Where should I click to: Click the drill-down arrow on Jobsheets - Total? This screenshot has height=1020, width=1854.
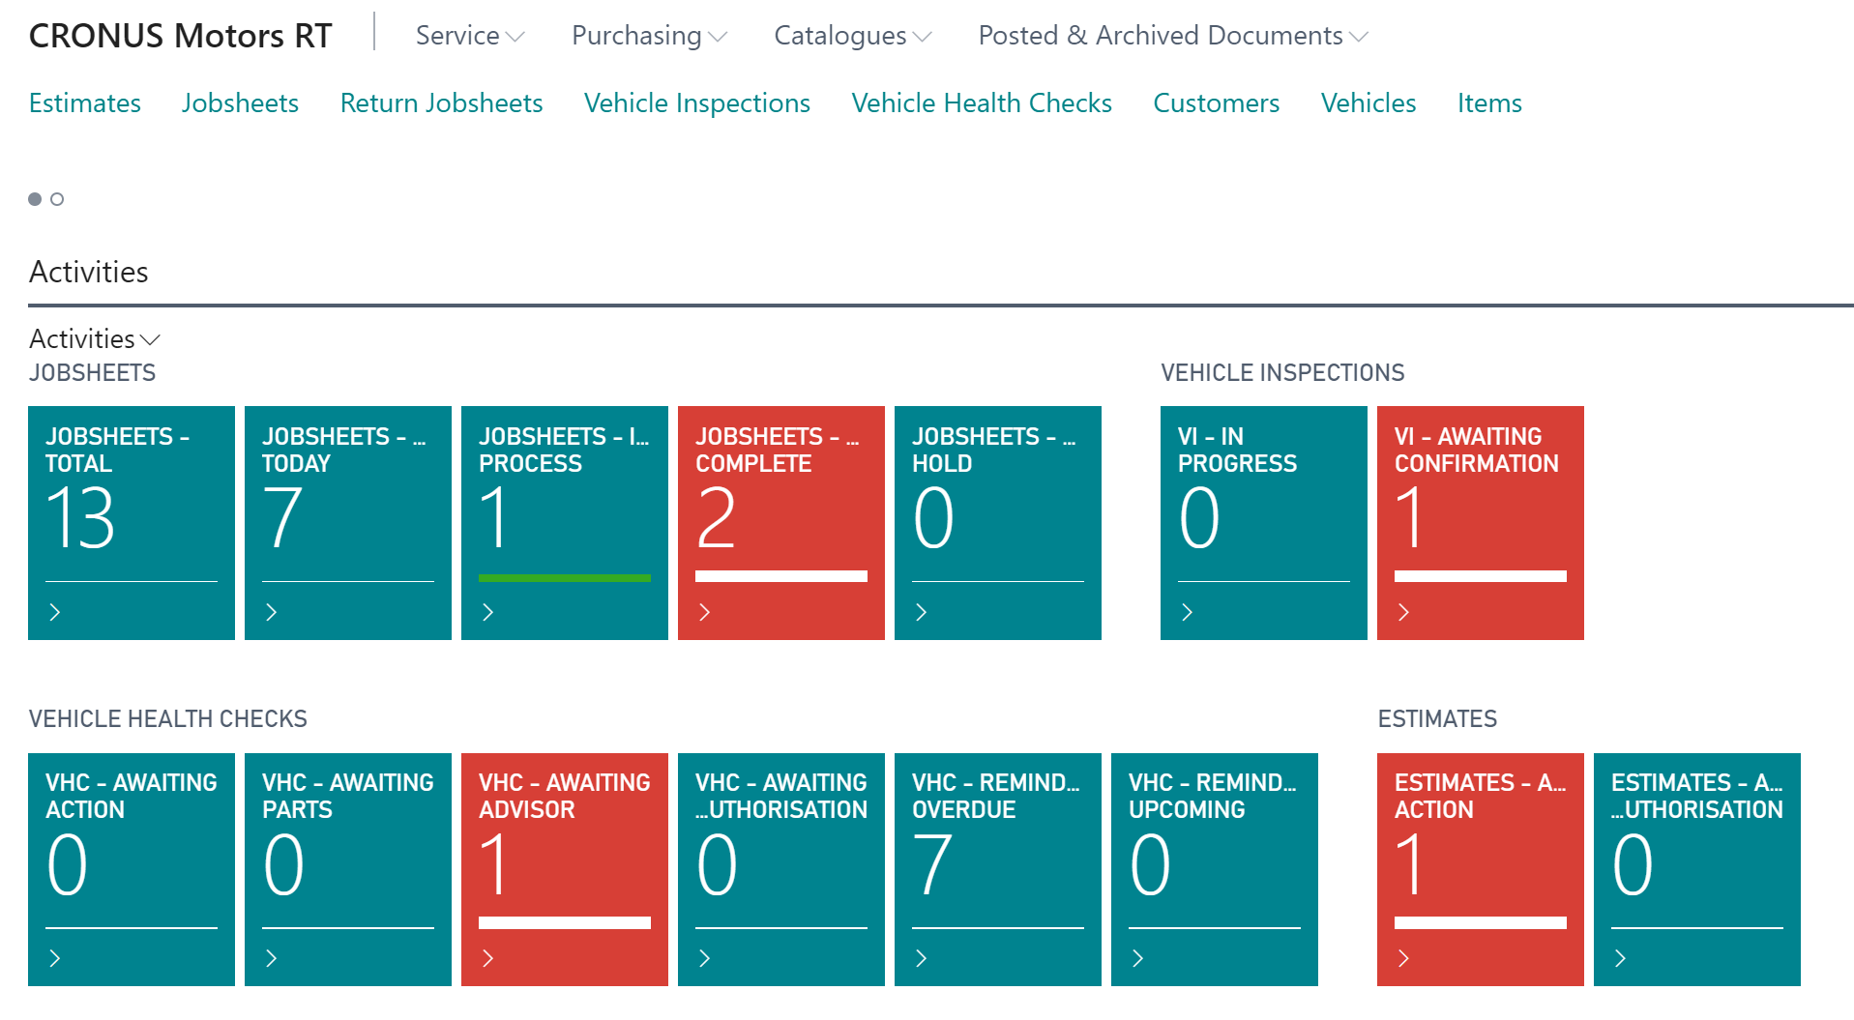tap(55, 612)
